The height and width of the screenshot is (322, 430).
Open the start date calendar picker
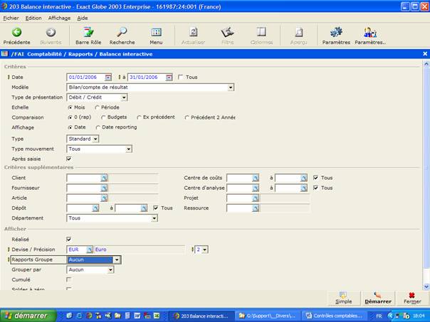click(x=108, y=77)
